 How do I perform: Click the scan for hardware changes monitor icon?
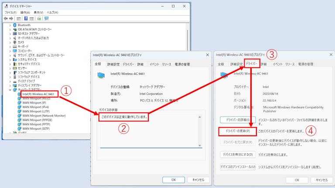pyautogui.click(x=46, y=19)
